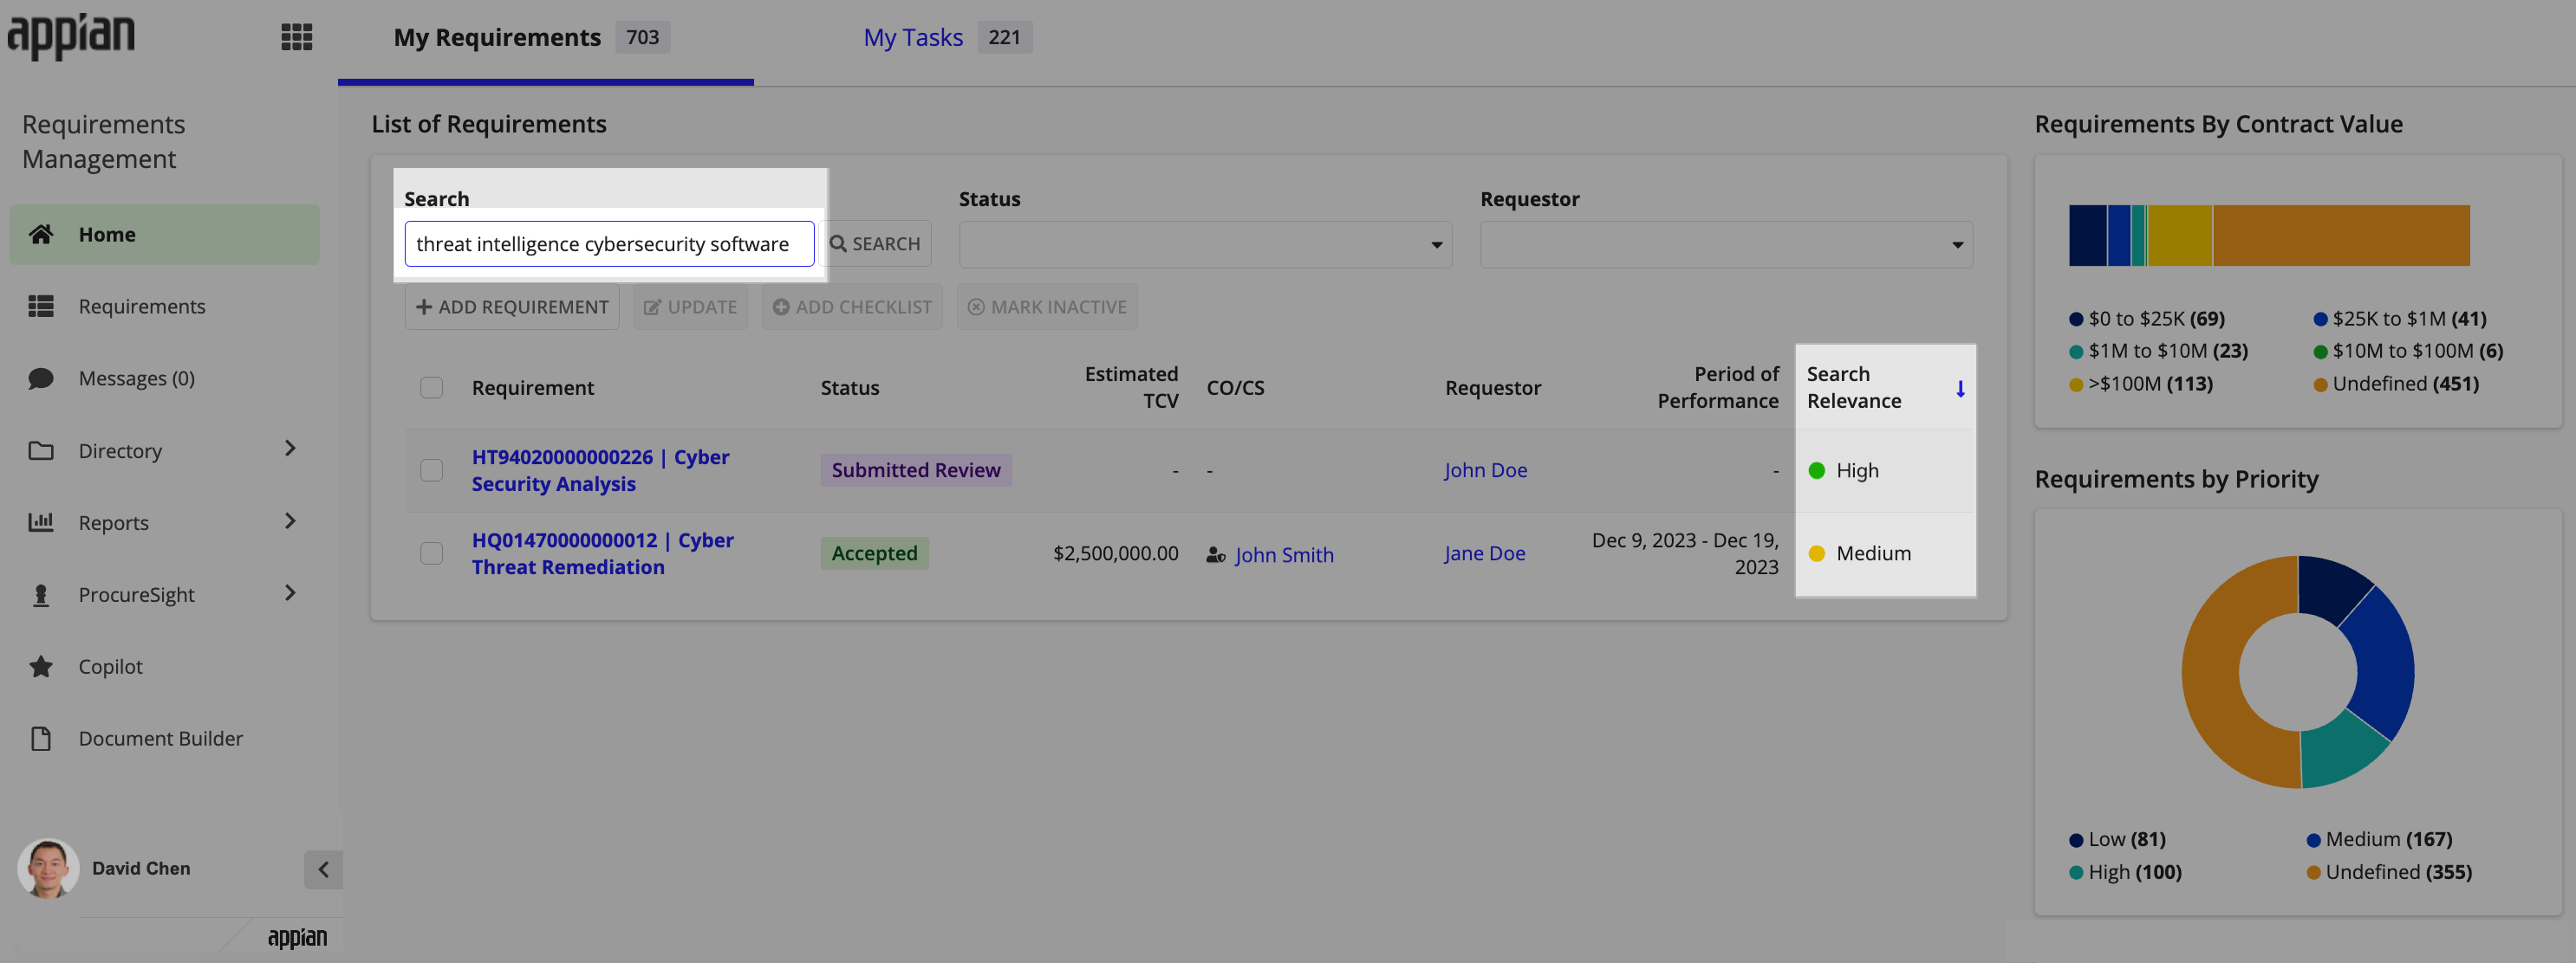Viewport: 2576px width, 963px height.
Task: Open the Requestor filter dropdown
Action: pos(1726,245)
